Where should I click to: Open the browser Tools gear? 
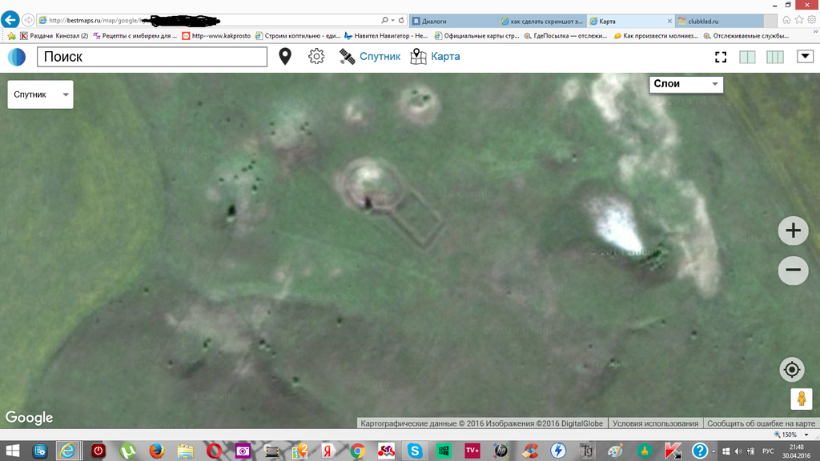click(812, 20)
